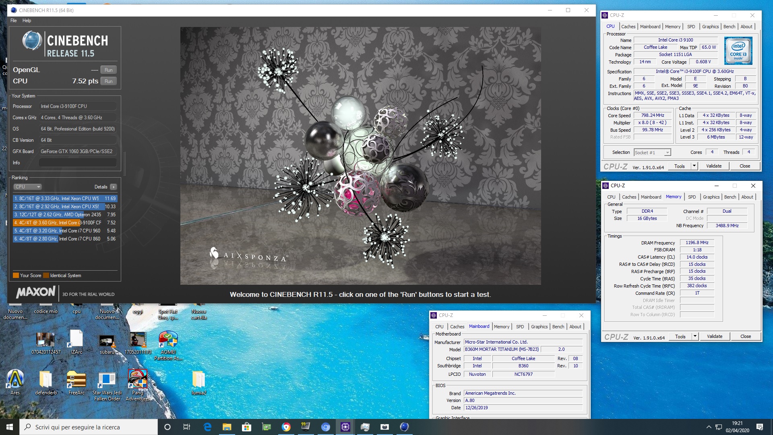Viewport: 773px width, 435px height.
Task: Open the Windows Start menu
Action: coord(10,427)
